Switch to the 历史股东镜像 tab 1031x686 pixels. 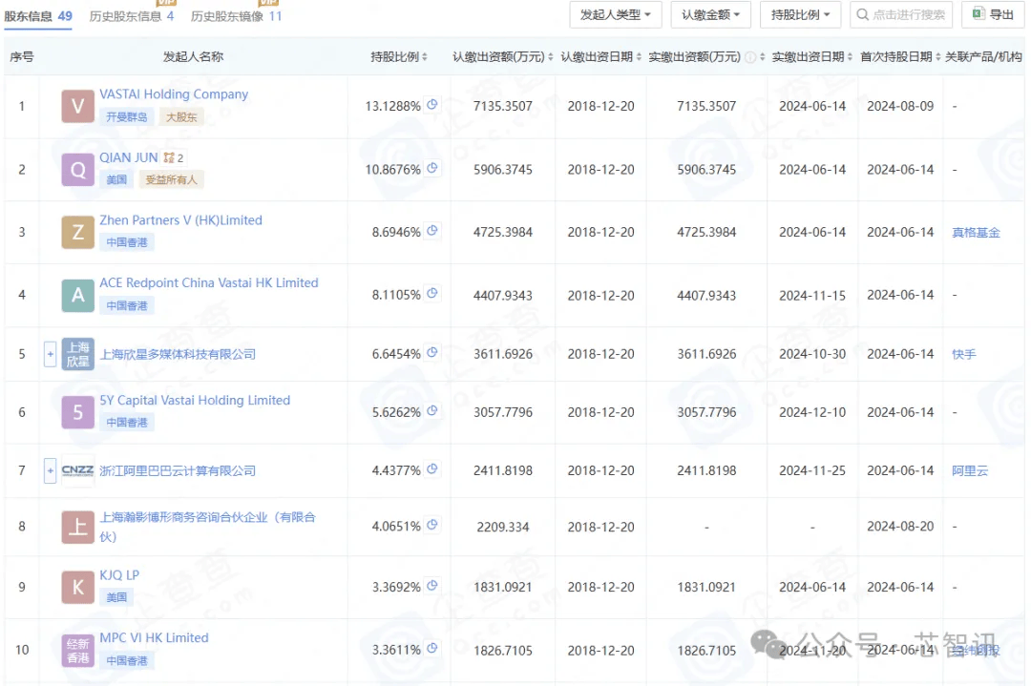[235, 16]
